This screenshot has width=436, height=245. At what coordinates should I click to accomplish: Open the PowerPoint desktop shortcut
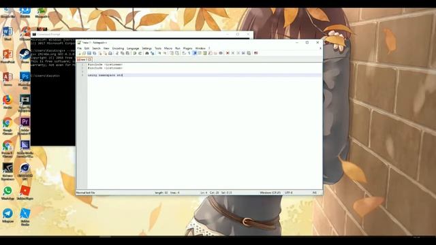click(7, 56)
